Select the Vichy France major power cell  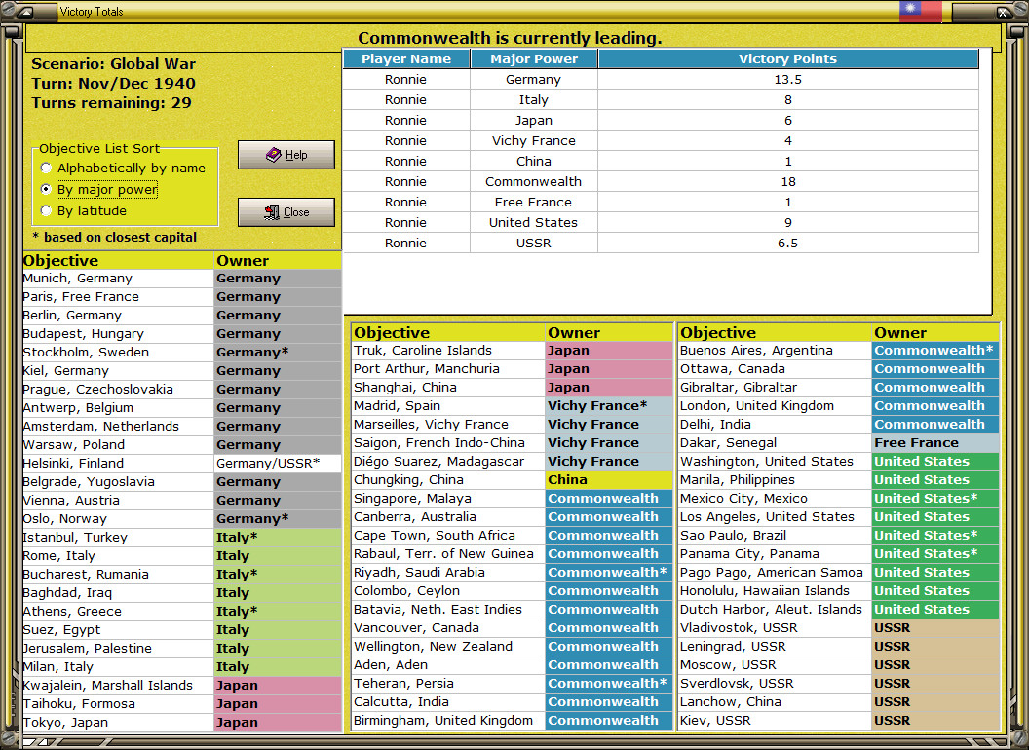click(534, 140)
